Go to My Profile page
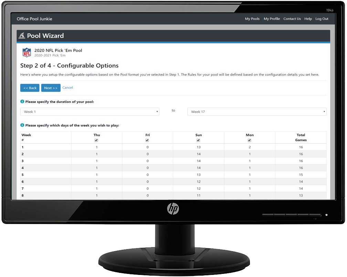The image size is (347, 277). pyautogui.click(x=272, y=19)
